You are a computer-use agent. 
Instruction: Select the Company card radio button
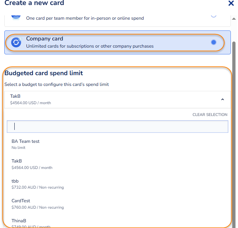(214, 42)
